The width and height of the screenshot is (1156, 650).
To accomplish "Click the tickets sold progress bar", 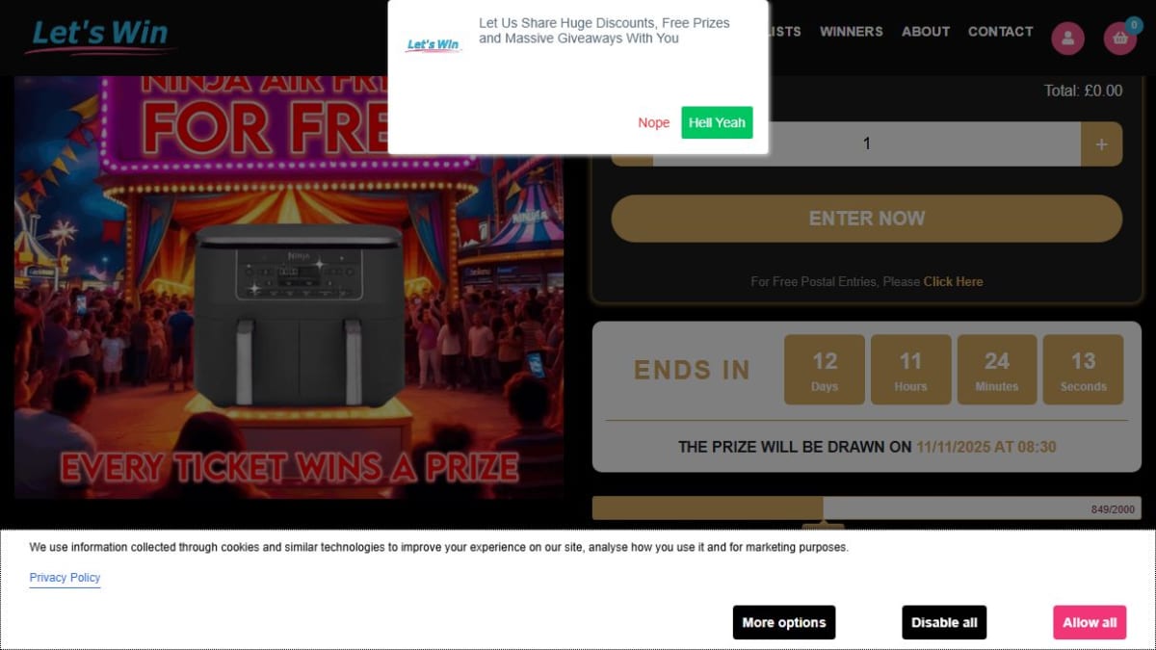I will [866, 508].
